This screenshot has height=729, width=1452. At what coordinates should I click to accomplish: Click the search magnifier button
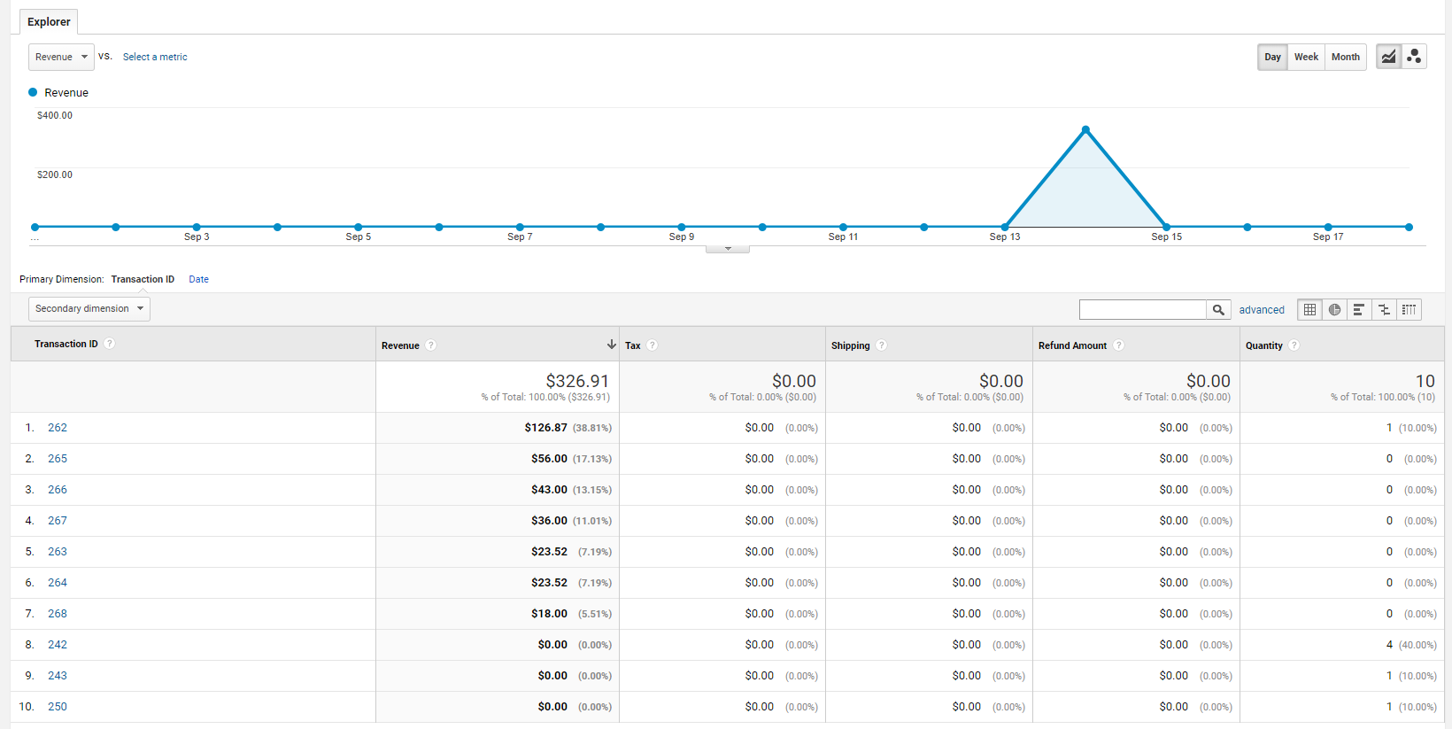pyautogui.click(x=1218, y=309)
